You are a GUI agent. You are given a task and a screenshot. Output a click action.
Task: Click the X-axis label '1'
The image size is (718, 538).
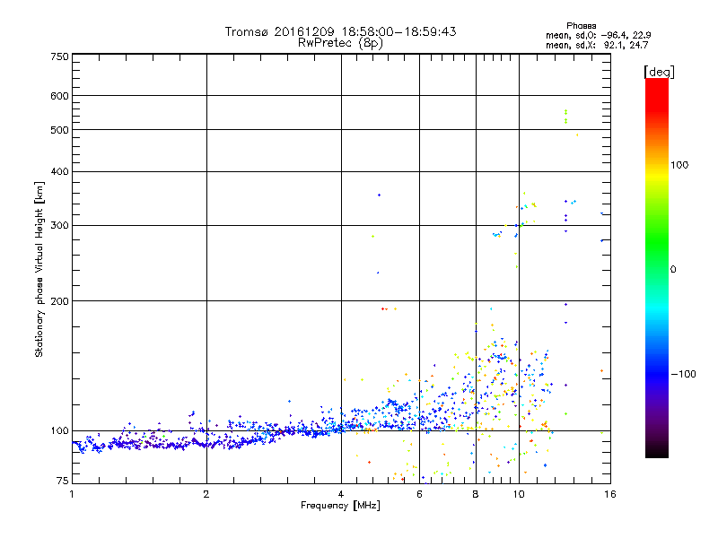[x=72, y=494]
